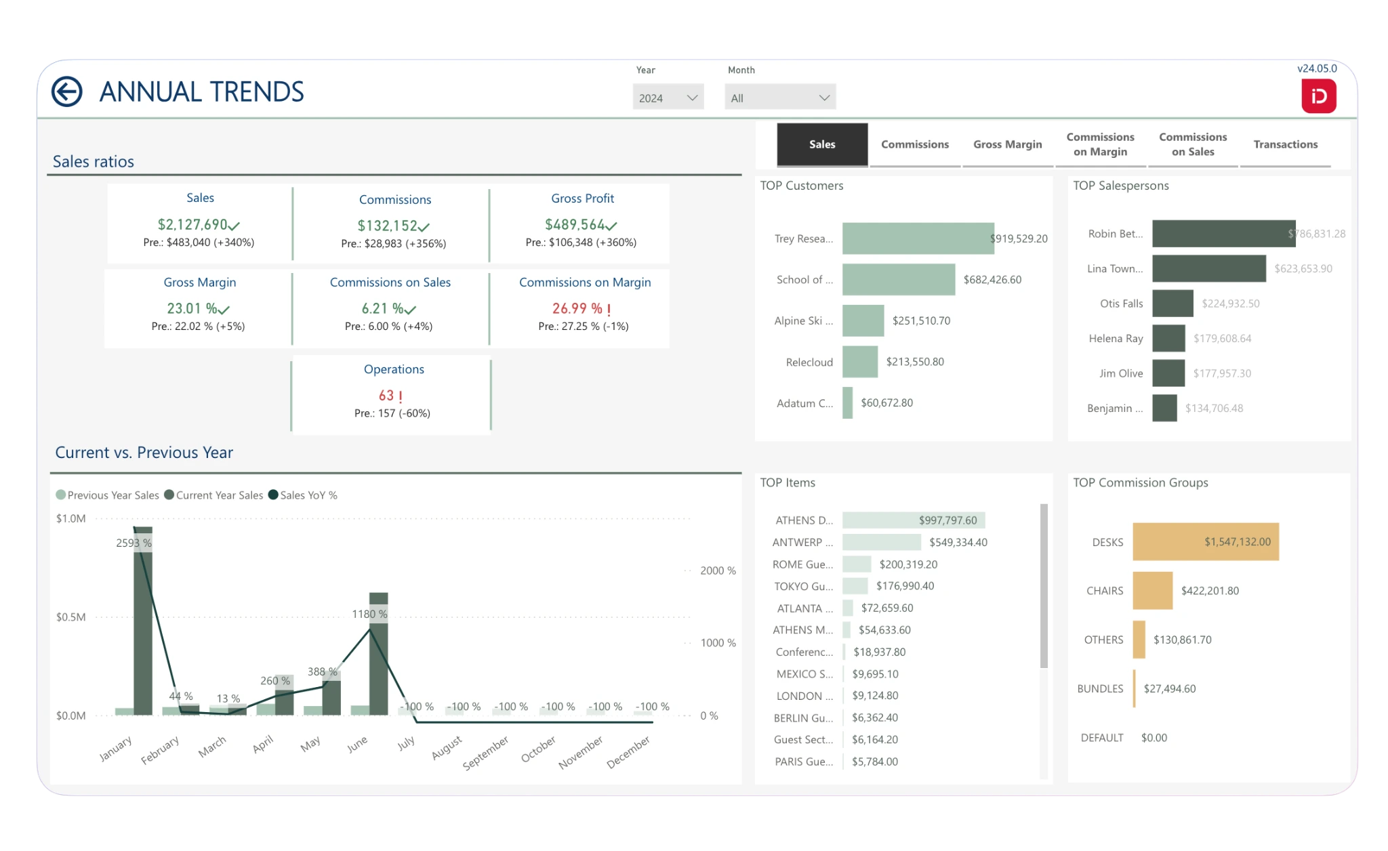This screenshot has height=851, width=1388.
Task: Select the Transactions tab
Action: [1285, 144]
